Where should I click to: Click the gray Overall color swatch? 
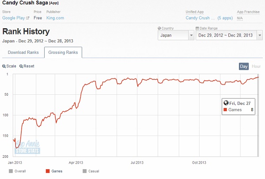(11, 171)
